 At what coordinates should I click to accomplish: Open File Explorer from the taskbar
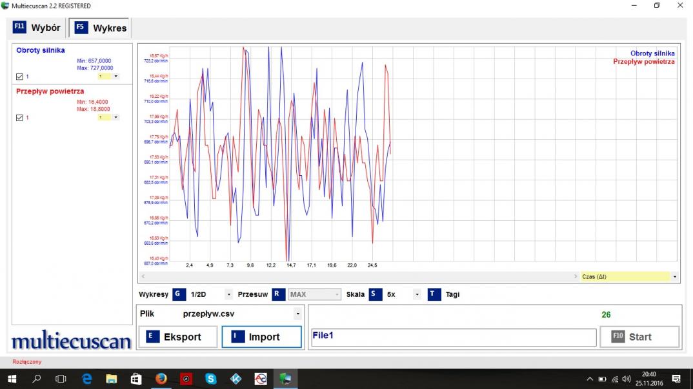point(111,379)
